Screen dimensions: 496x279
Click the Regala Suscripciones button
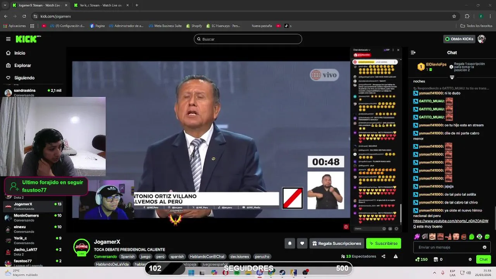point(337,243)
